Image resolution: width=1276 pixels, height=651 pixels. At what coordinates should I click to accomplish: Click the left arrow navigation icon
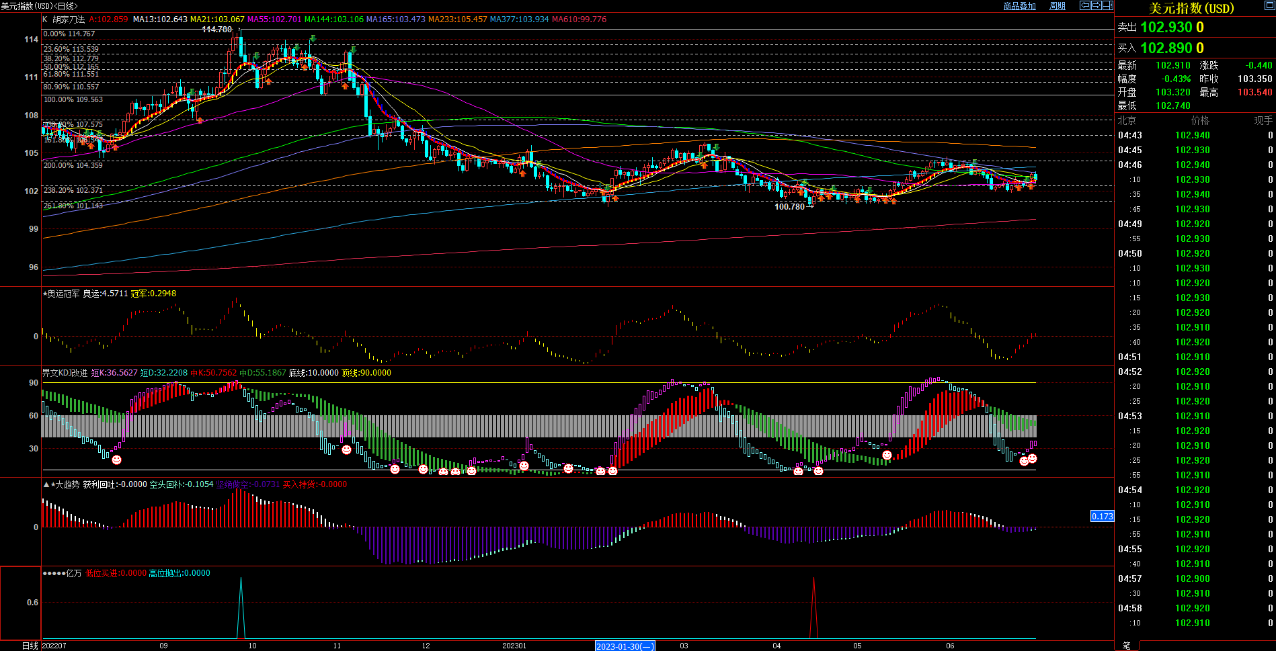(x=1084, y=5)
